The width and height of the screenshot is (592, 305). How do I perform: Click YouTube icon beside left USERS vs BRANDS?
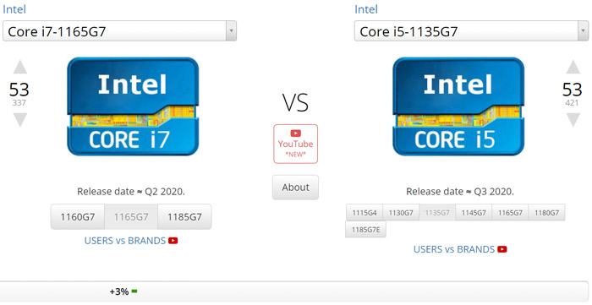[173, 241]
